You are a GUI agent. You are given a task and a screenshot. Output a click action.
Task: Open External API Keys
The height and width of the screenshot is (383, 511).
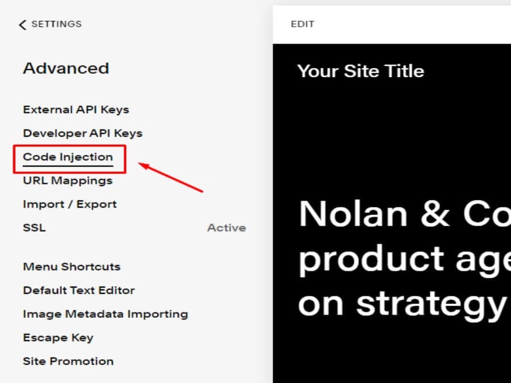click(x=76, y=110)
